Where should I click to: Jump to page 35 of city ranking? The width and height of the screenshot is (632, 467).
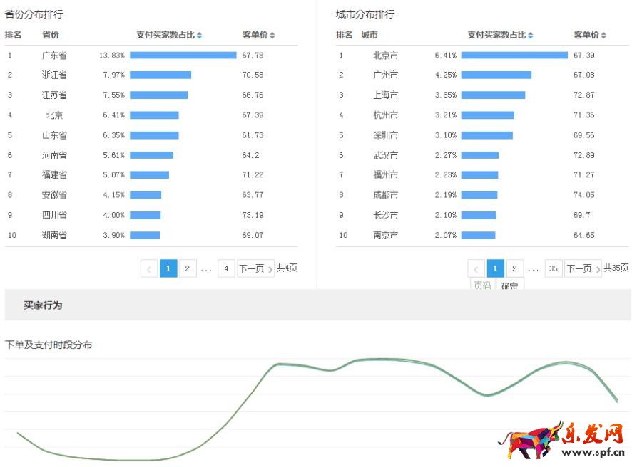click(x=554, y=268)
